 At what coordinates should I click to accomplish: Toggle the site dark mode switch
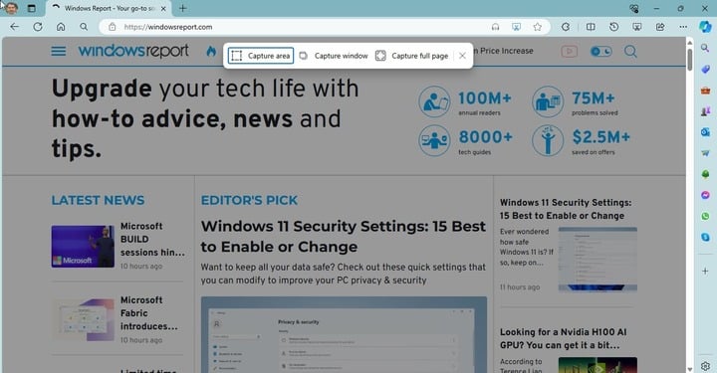[x=600, y=51]
